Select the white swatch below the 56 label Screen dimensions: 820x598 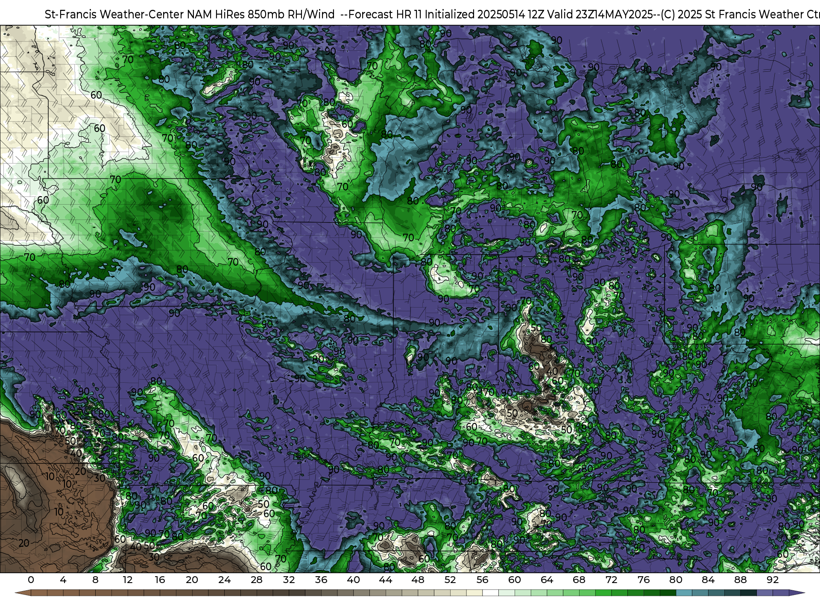[x=490, y=593]
